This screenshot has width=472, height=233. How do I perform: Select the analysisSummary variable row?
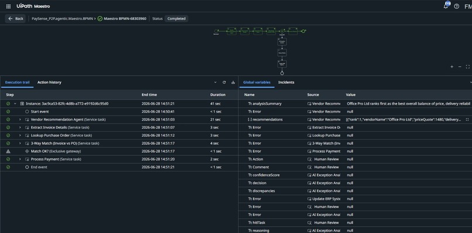click(x=355, y=104)
